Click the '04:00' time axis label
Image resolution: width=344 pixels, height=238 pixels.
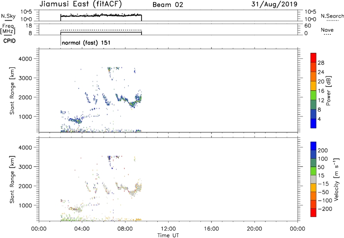pyautogui.click(x=82, y=229)
